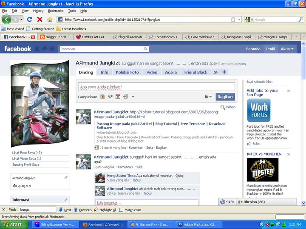The height and width of the screenshot is (229, 306).
Task: Click the Indo Tipster ad image
Action: pos(263,170)
